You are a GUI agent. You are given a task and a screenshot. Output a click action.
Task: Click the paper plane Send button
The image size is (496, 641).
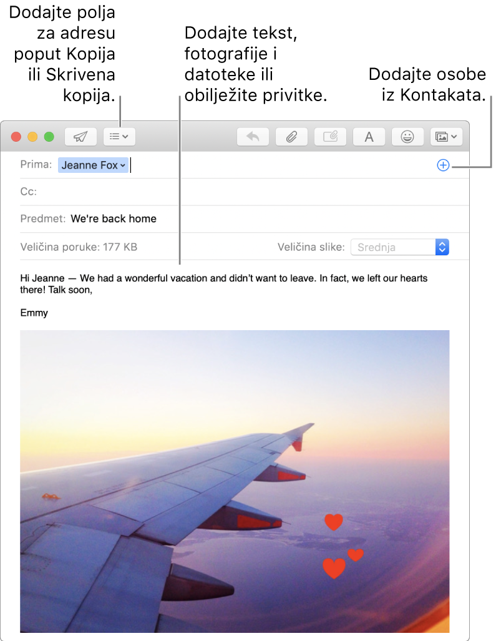click(80, 137)
